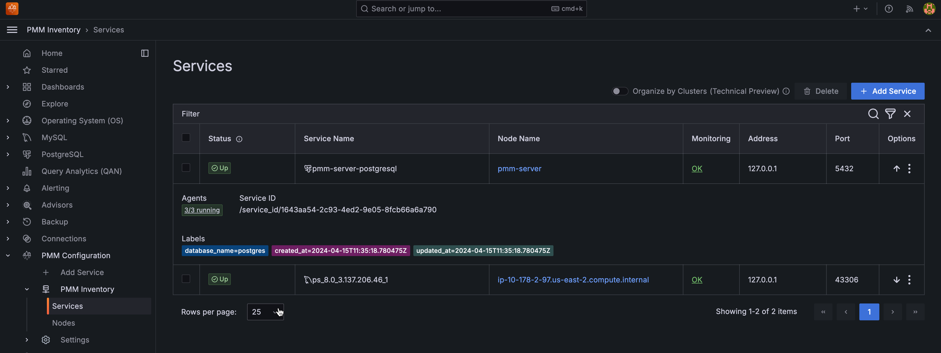Click the Connections icon in sidebar
This screenshot has width=941, height=353.
(27, 239)
